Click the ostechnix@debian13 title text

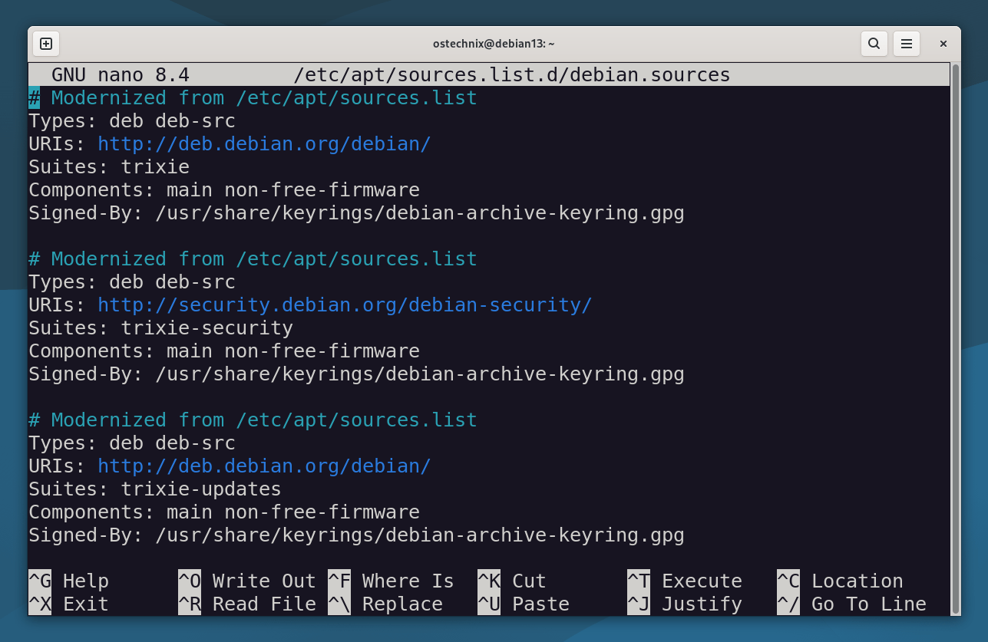coord(494,44)
